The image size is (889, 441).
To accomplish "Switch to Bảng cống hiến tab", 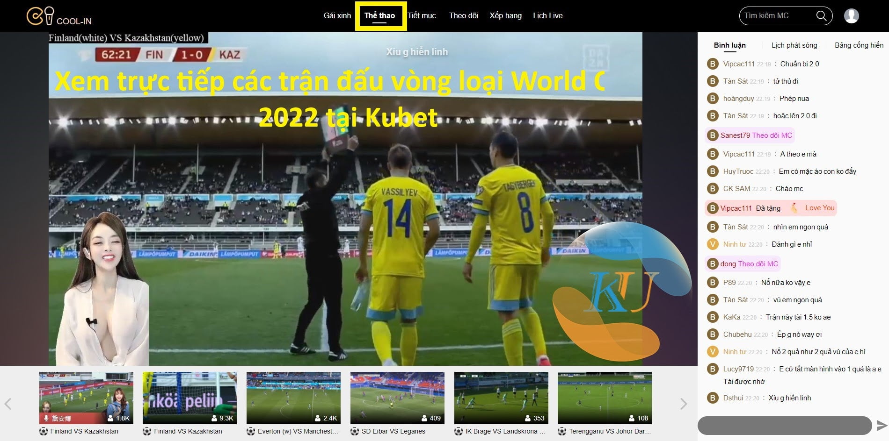I will tap(859, 45).
